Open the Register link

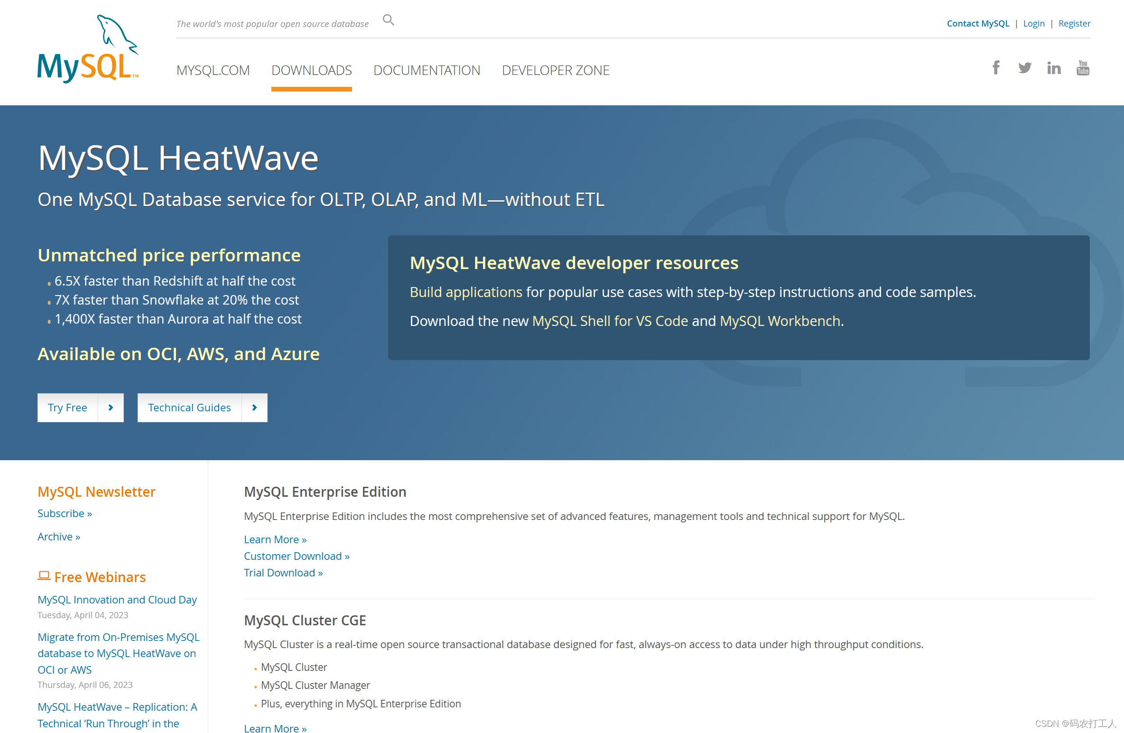[x=1074, y=23]
